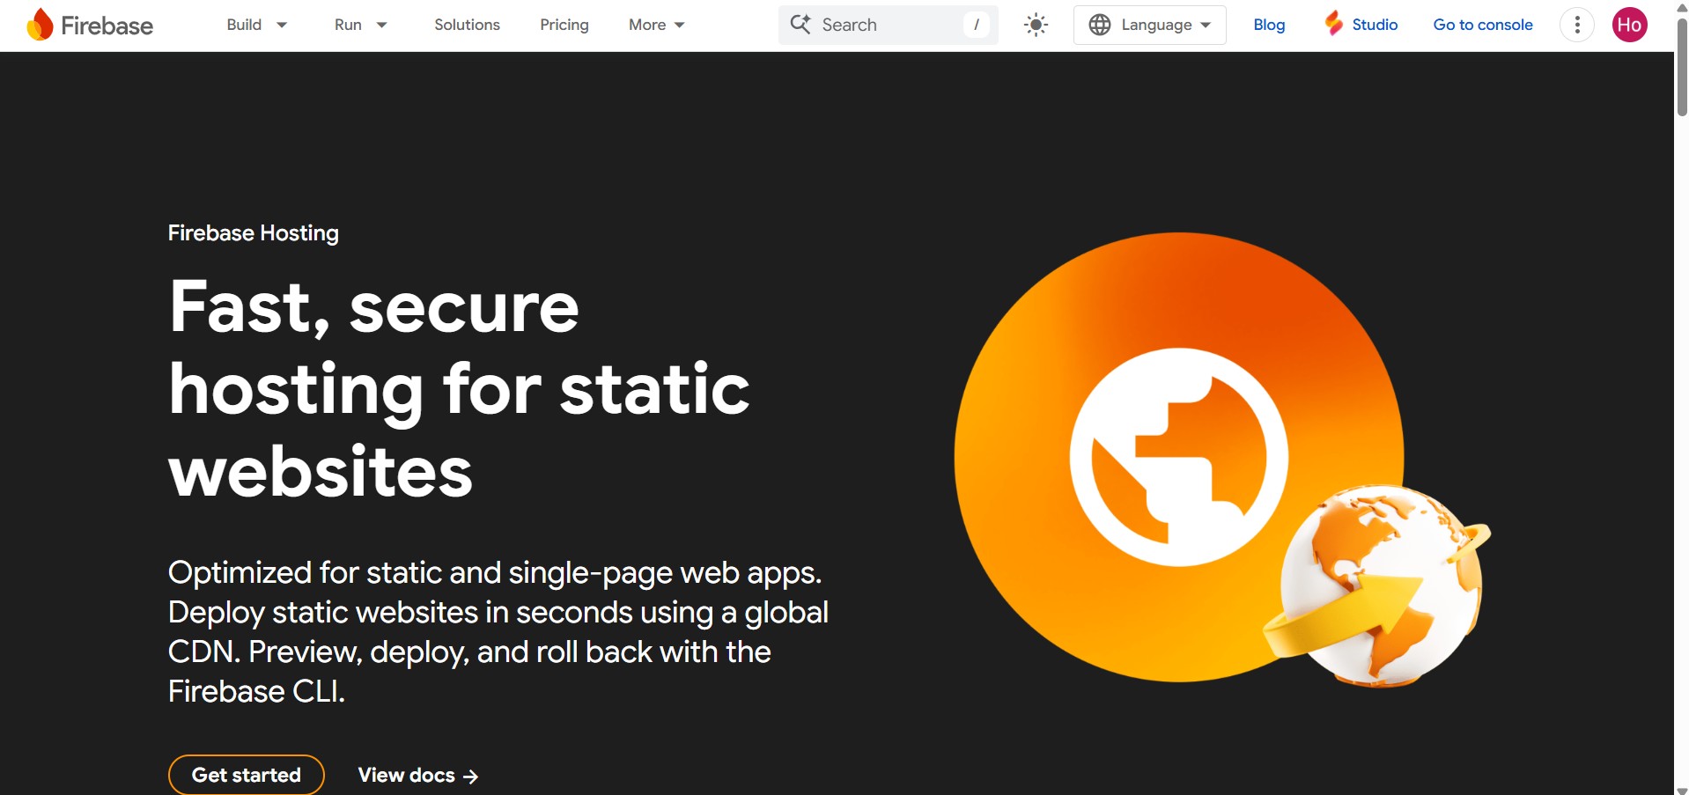Click the scrollbar down arrow
The width and height of the screenshot is (1689, 795).
click(x=1682, y=789)
